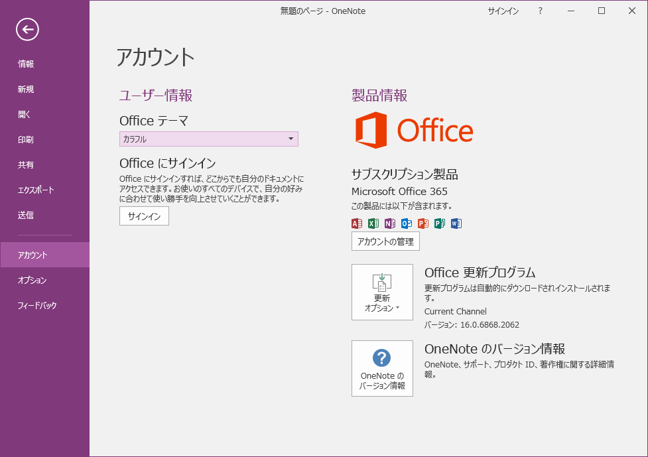The height and width of the screenshot is (457, 648).
Task: Click the Microsoft Office 365 text
Action: (399, 191)
